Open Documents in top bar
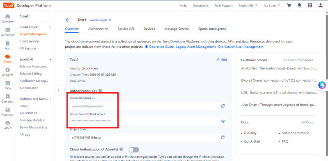This screenshot has height=161, width=328. 201,6
